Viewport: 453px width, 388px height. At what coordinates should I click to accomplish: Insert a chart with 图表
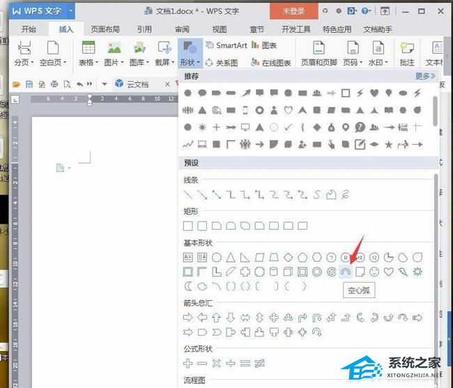[264, 45]
